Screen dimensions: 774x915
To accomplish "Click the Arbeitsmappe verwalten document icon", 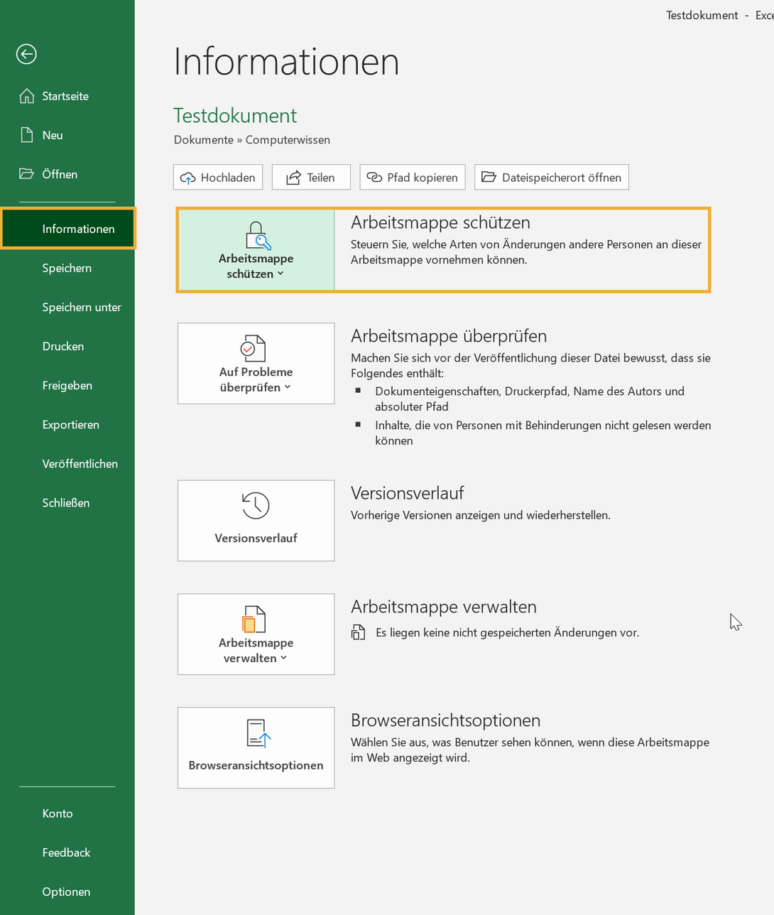I will coord(256,619).
